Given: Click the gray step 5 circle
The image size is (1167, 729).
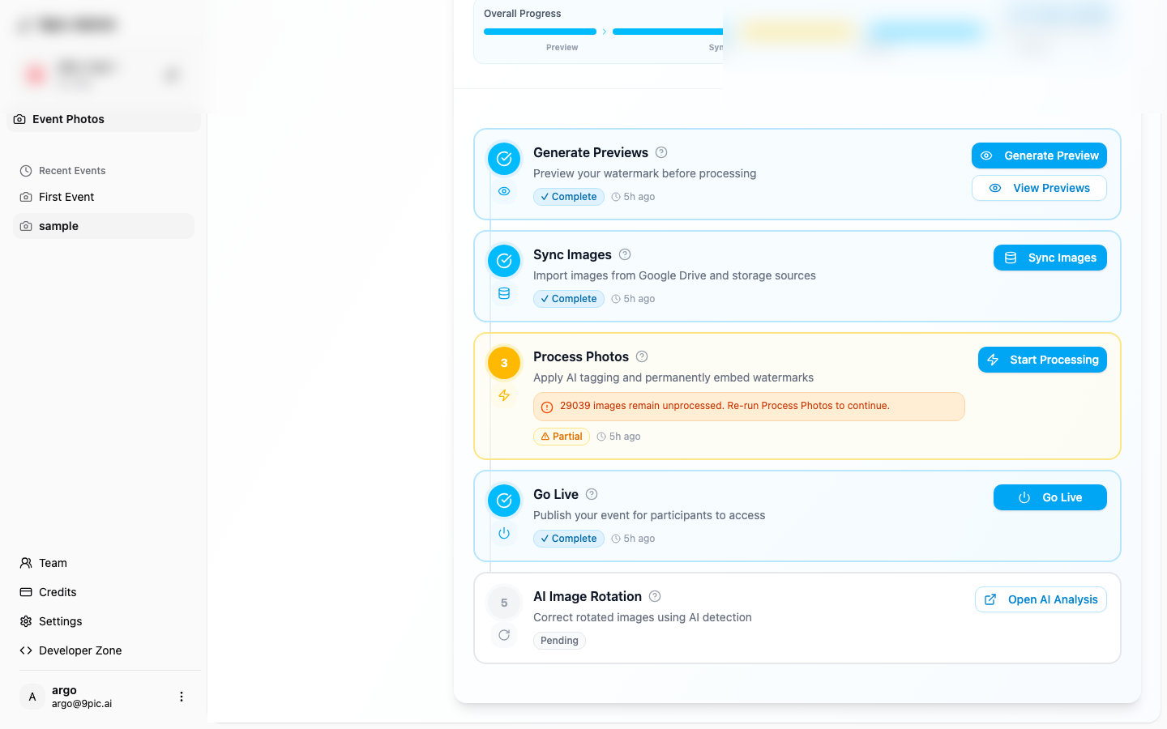Looking at the screenshot, I should [504, 603].
